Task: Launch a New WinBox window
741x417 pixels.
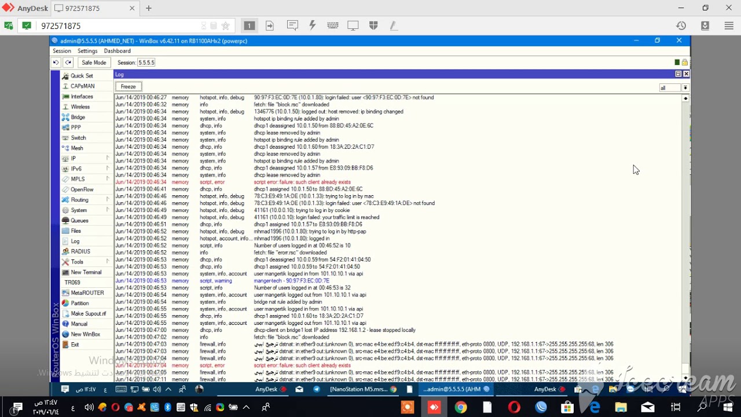Action: 85,334
